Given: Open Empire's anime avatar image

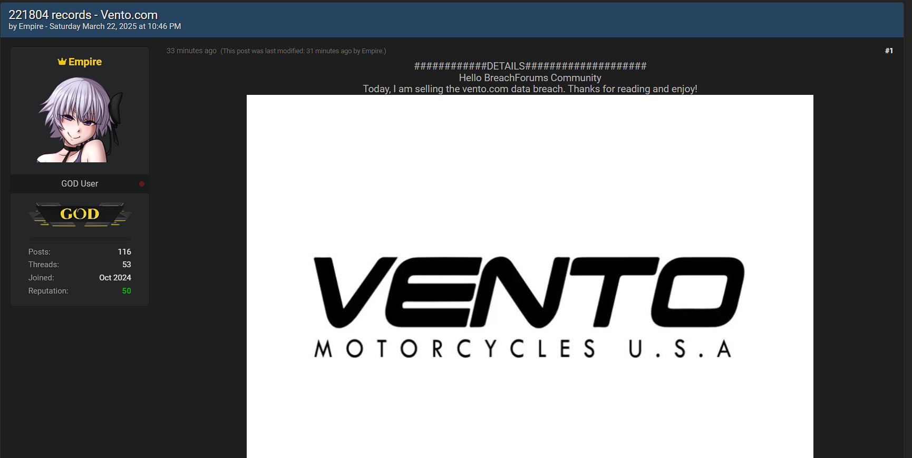Looking at the screenshot, I should 80,120.
